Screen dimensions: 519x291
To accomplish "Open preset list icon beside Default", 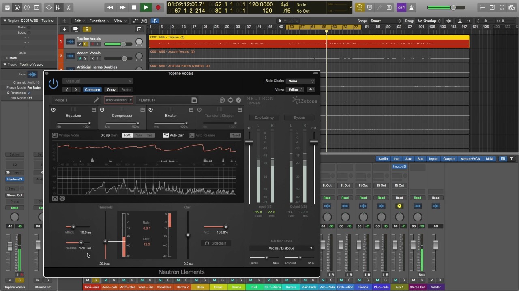I will (194, 100).
